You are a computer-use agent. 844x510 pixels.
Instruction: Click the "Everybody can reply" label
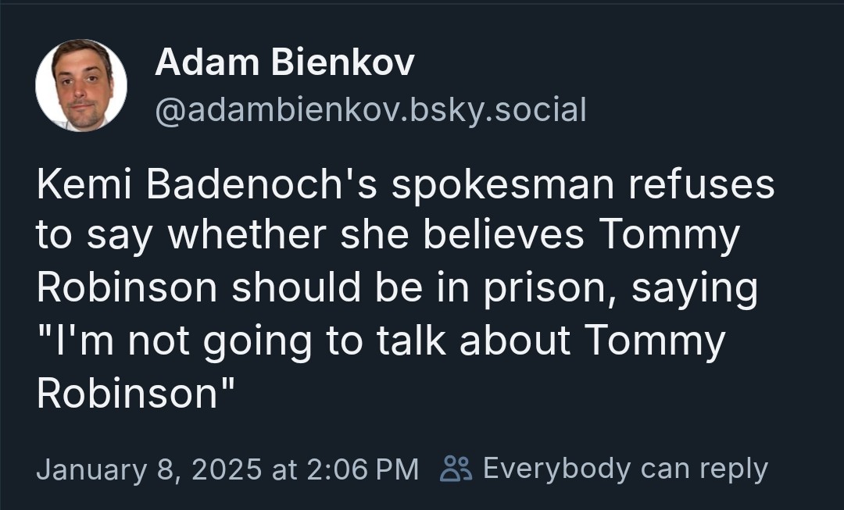tap(625, 468)
